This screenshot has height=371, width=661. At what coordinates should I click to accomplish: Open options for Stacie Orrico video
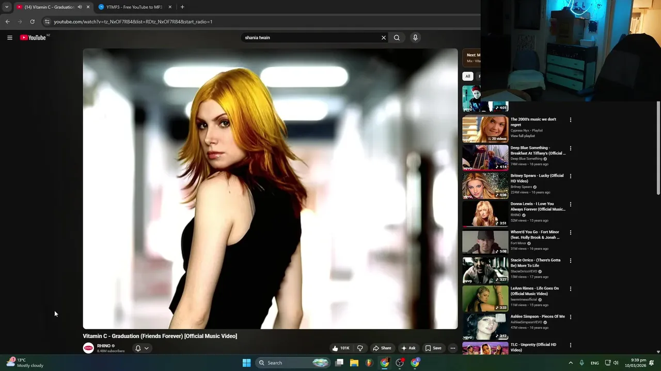point(571,261)
